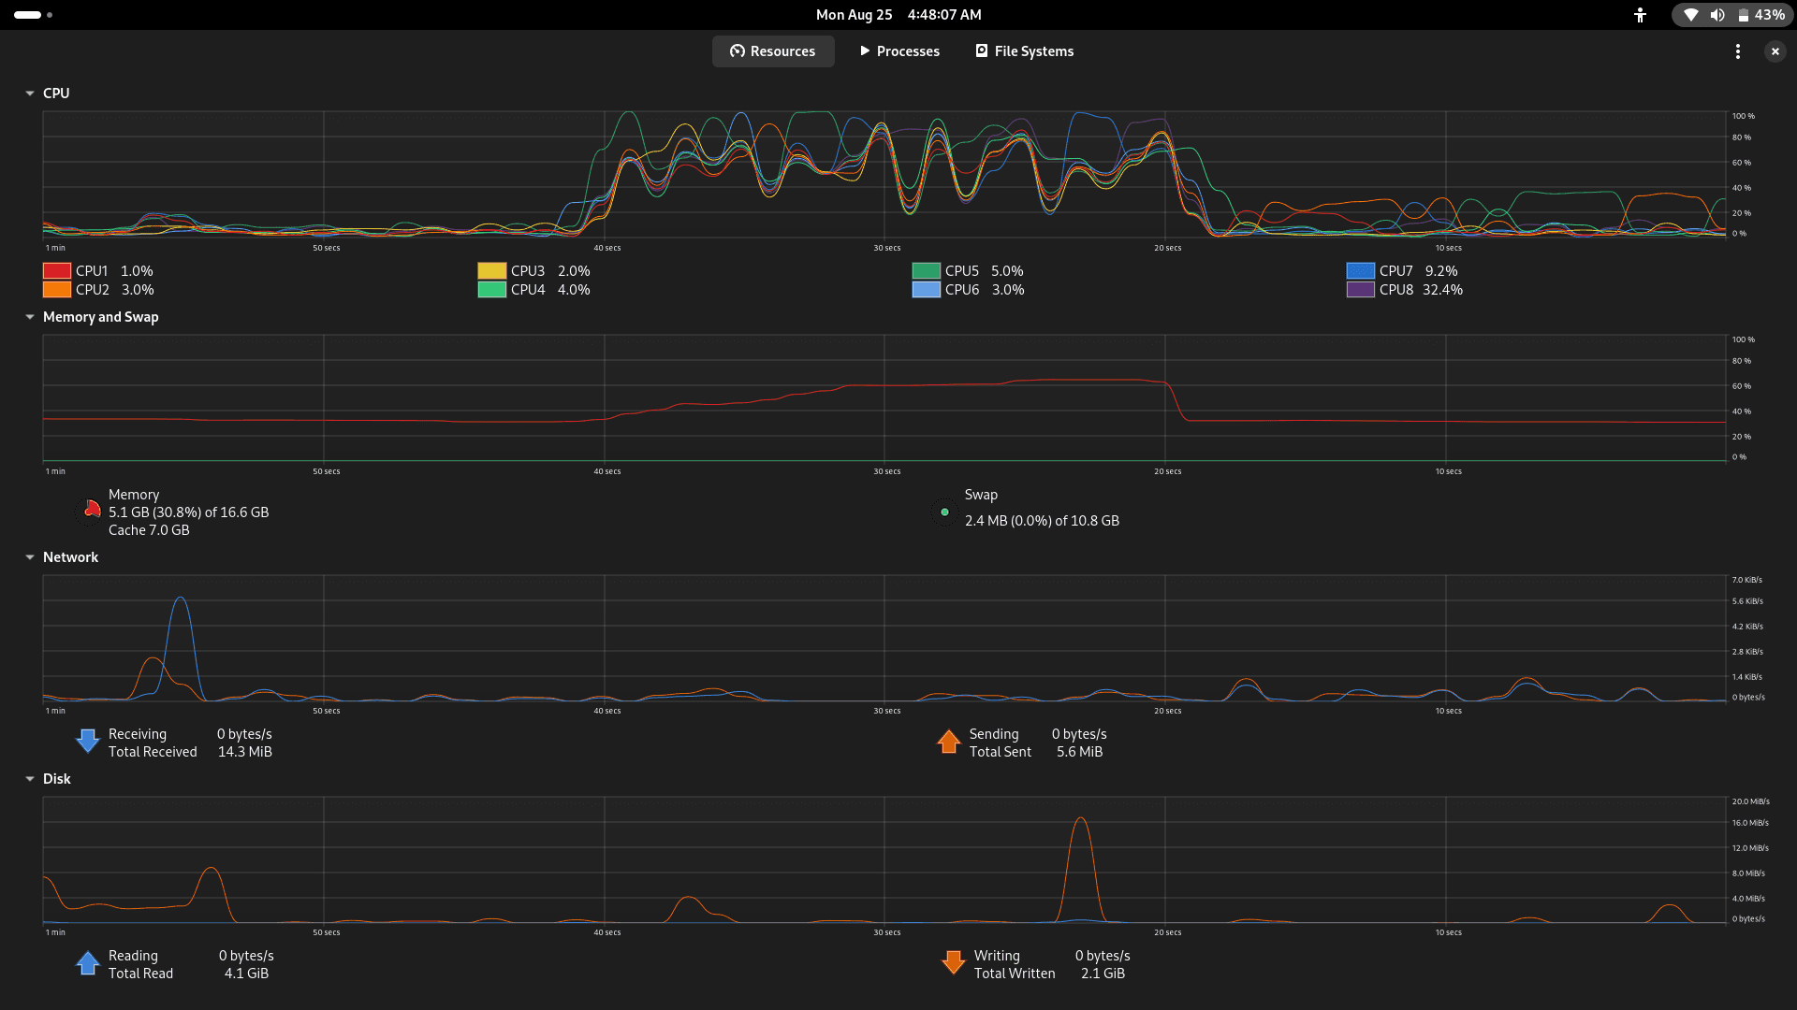Click the blue Receiving arrow icon
1797x1010 pixels.
[88, 742]
